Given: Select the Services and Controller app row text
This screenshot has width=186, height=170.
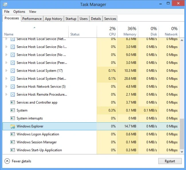Looking at the screenshot, I should click(x=37, y=103).
